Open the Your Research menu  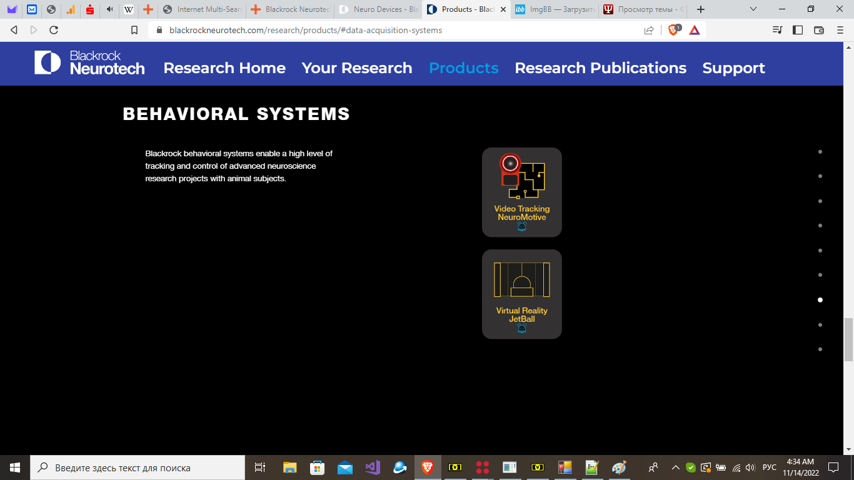tap(357, 68)
